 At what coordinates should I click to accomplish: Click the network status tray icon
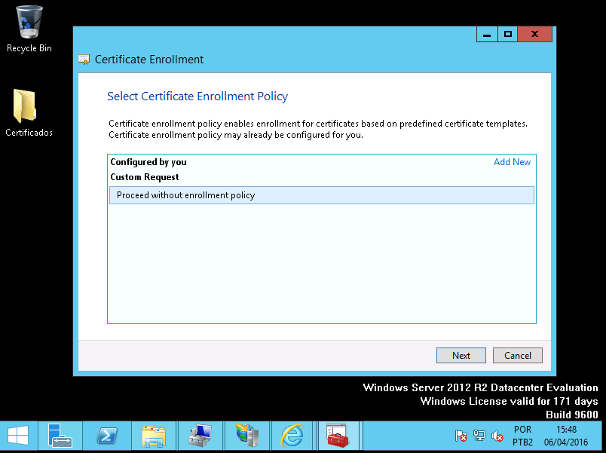[479, 436]
